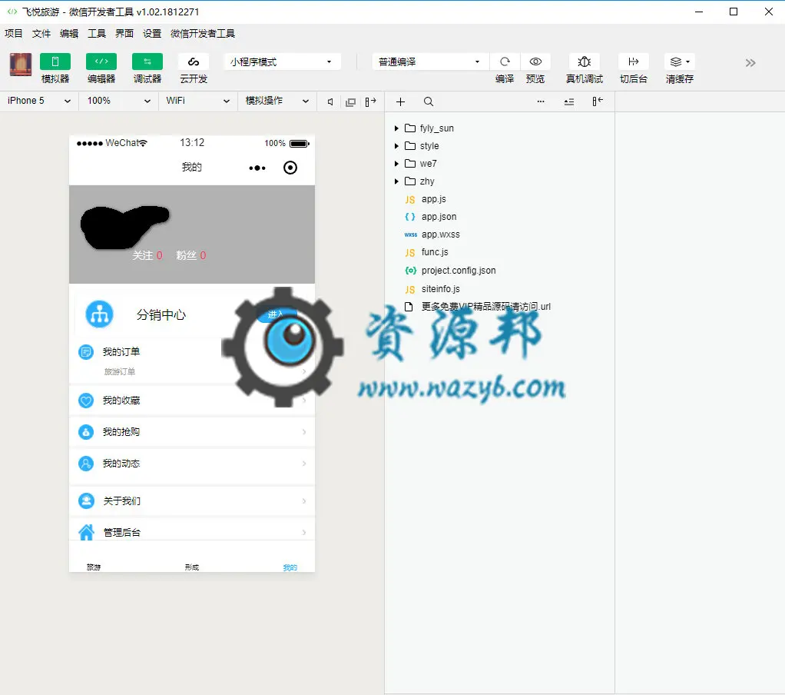Image resolution: width=785 pixels, height=695 pixels.
Task: Expand hidden toolbar items with double chevron
Action: coord(750,62)
